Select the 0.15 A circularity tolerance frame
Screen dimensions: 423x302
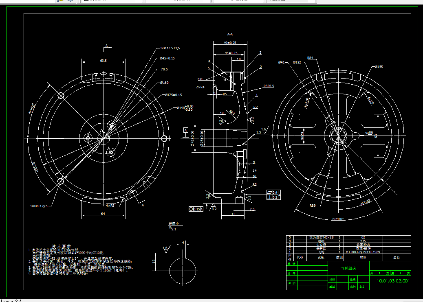point(196,209)
